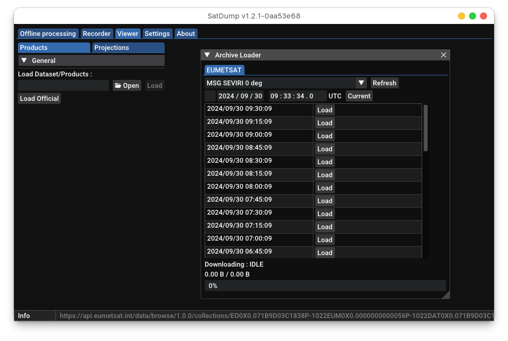Screen dimensions: 508x341
Task: Switch to the Recorder tab
Action: (96, 34)
